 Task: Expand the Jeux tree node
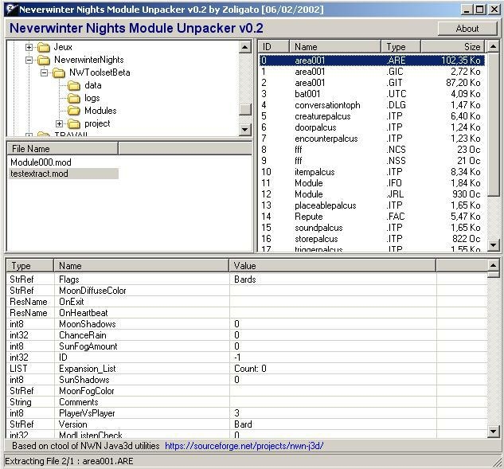coord(29,47)
